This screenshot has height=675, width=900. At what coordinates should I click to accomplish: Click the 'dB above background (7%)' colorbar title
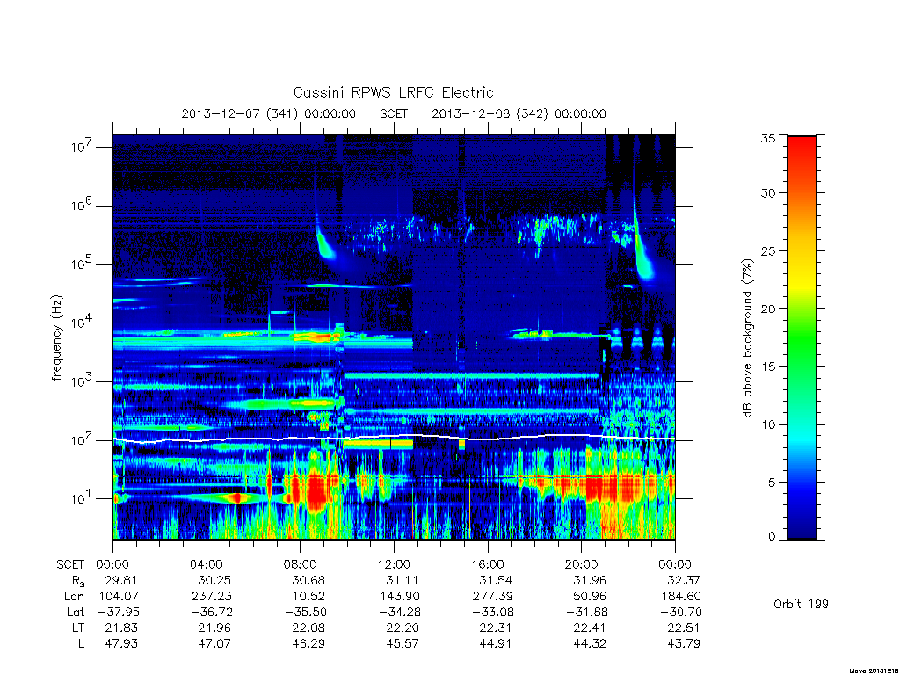(x=747, y=337)
